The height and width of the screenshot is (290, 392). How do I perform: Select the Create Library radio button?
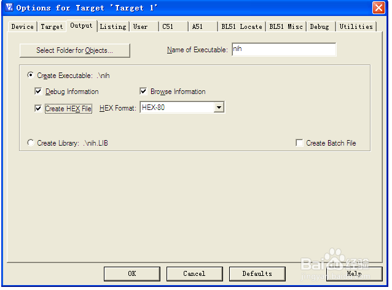[x=31, y=143]
